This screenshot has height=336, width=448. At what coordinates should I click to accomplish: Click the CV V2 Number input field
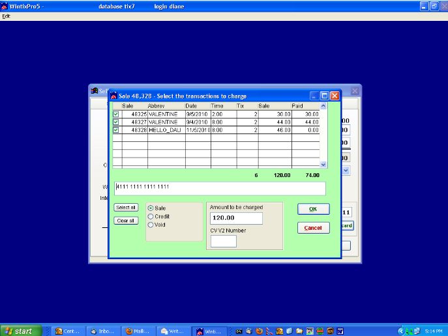224,241
